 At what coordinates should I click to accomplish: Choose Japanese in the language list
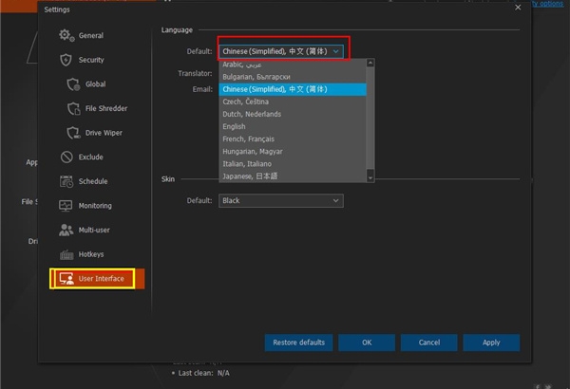251,176
